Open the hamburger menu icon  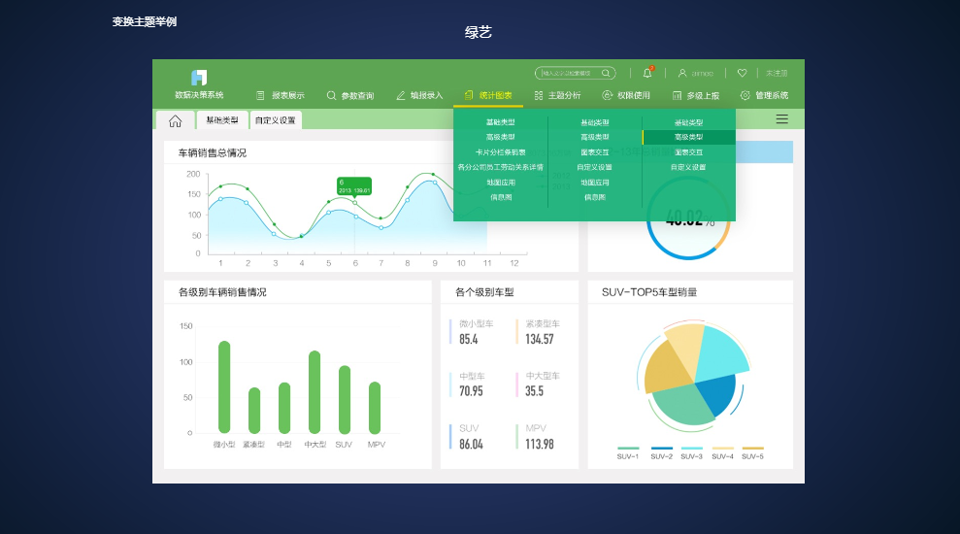(x=781, y=118)
